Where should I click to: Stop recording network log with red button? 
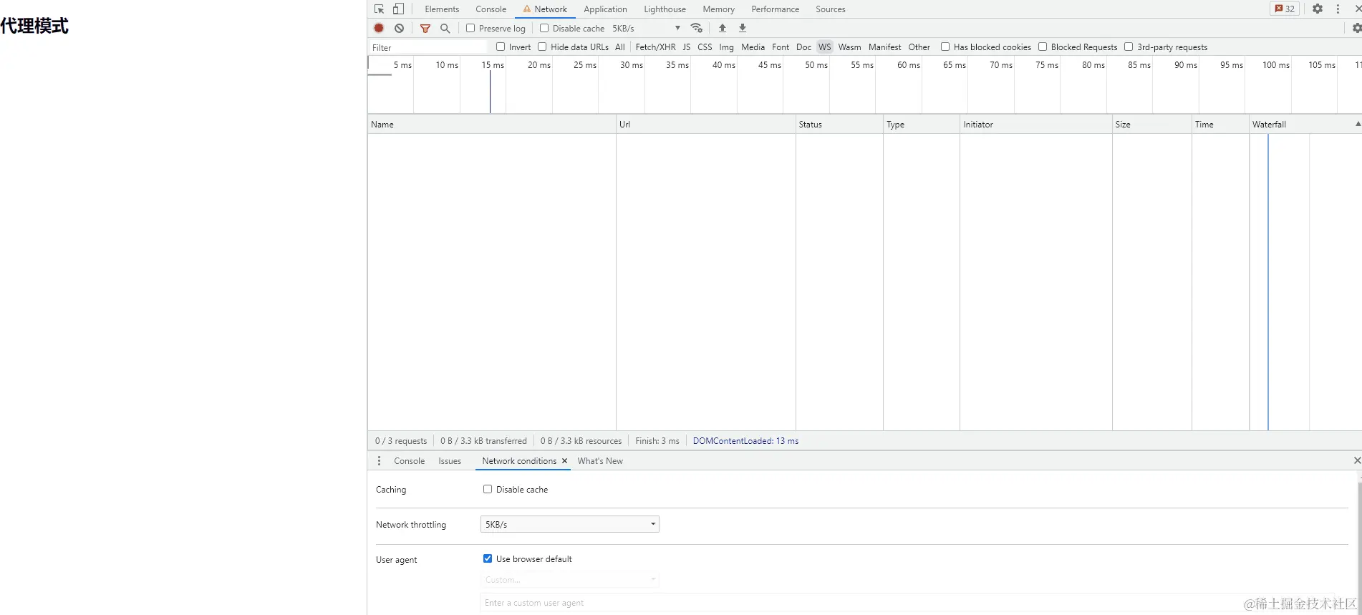379,28
